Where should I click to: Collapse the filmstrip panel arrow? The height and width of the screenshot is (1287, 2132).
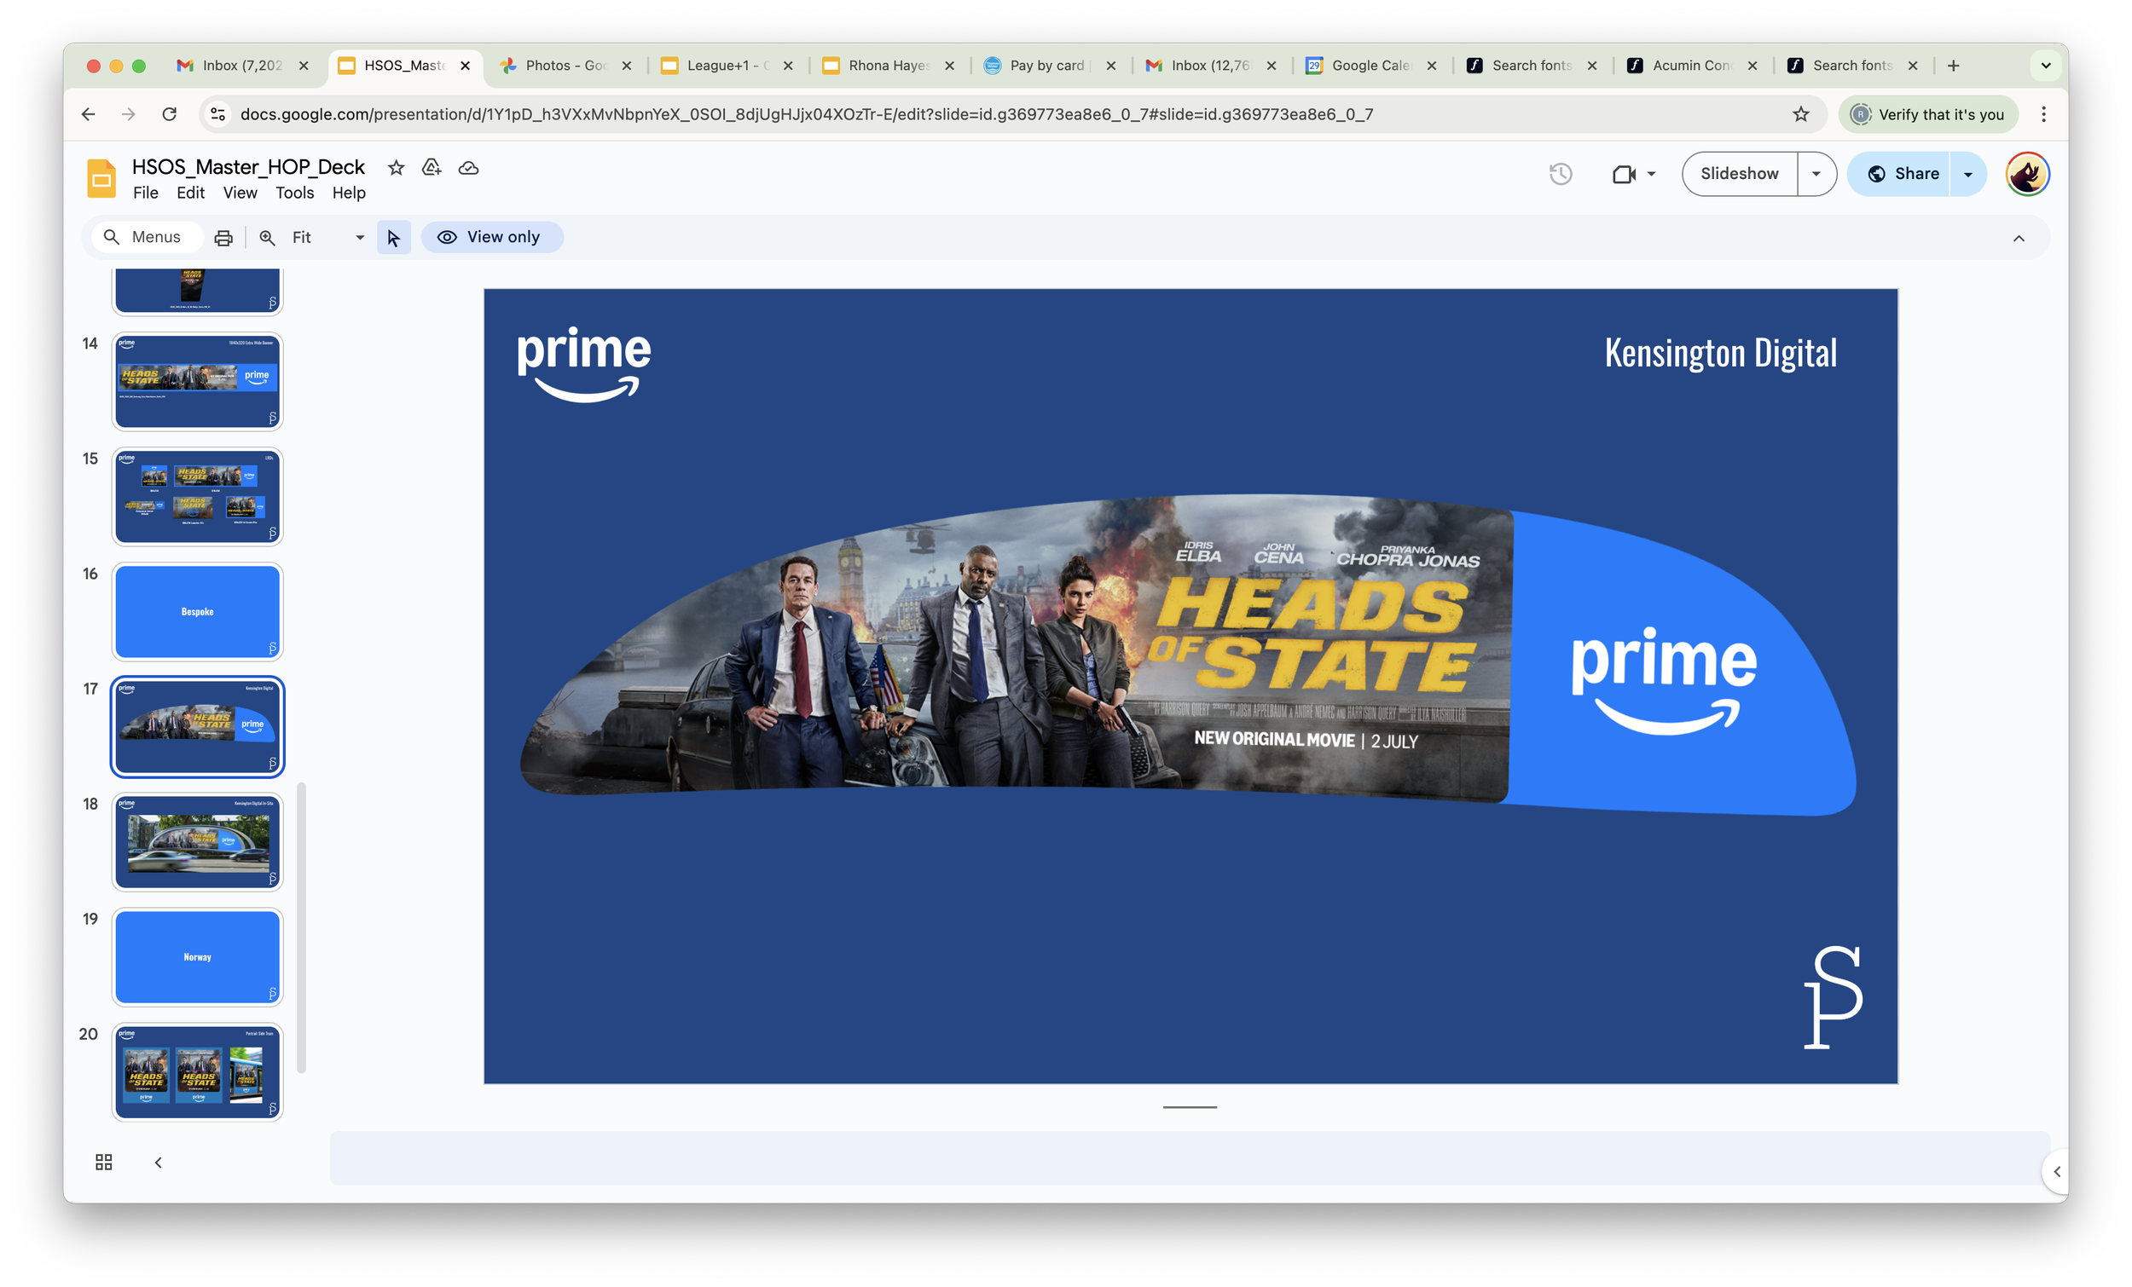pyautogui.click(x=159, y=1162)
